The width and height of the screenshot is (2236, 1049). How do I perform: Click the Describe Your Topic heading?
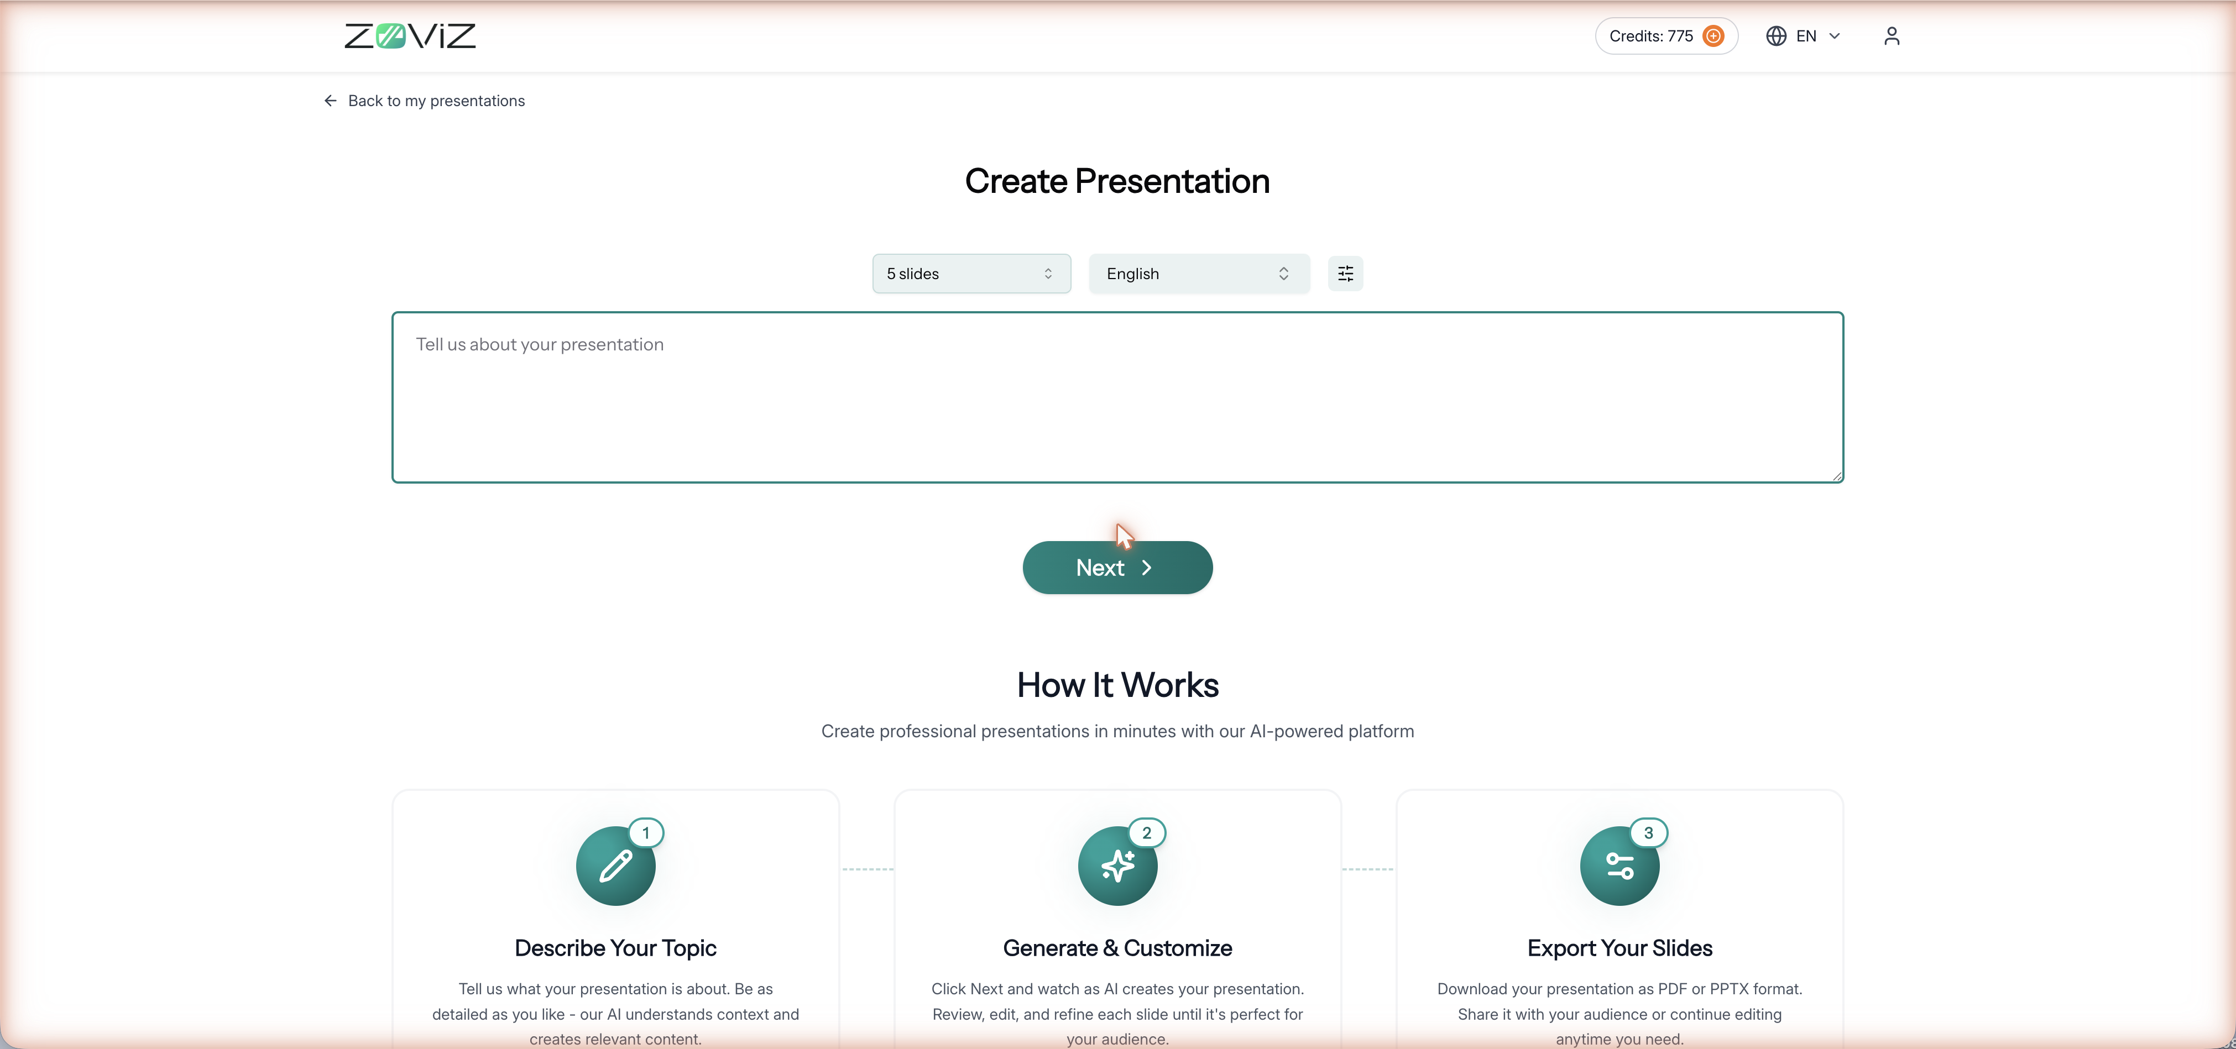click(x=615, y=947)
